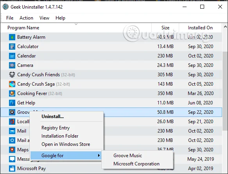This screenshot has width=228, height=174.
Task: Click the Office icon beside LocalB row
Action: pos(12,122)
